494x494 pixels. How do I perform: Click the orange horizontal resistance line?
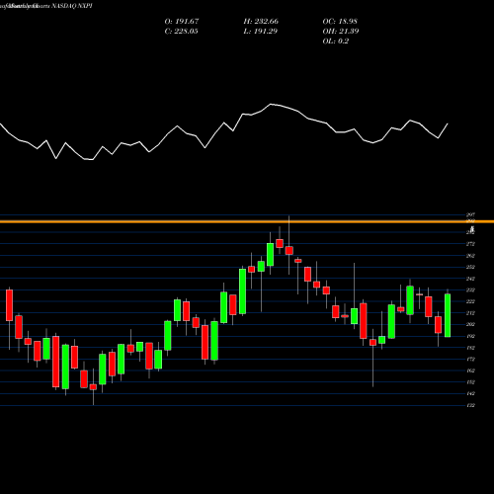pos(247,221)
